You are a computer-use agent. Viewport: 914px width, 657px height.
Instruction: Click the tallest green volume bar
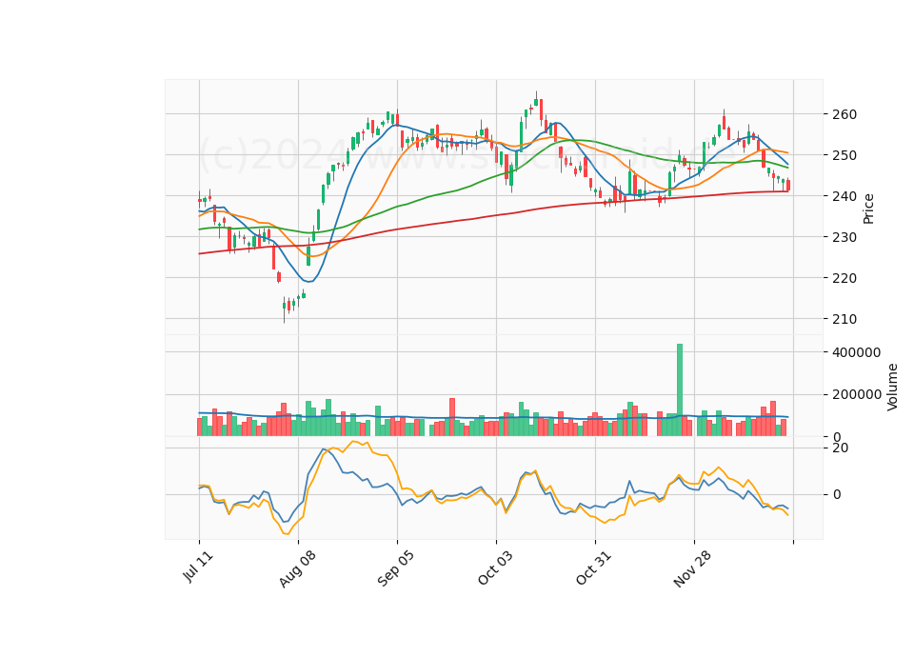point(680,390)
